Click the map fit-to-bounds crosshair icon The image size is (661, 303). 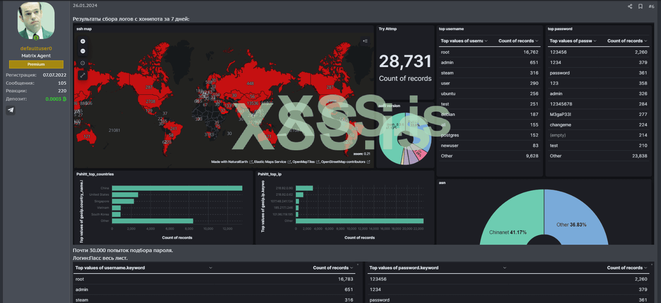[83, 63]
